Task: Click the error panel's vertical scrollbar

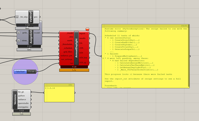Action: [189, 56]
